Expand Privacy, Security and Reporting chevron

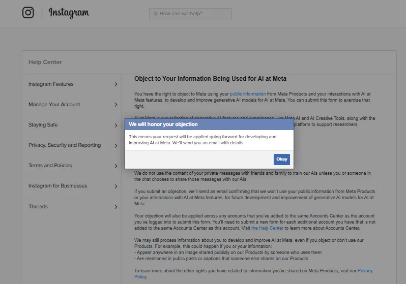pos(115,146)
